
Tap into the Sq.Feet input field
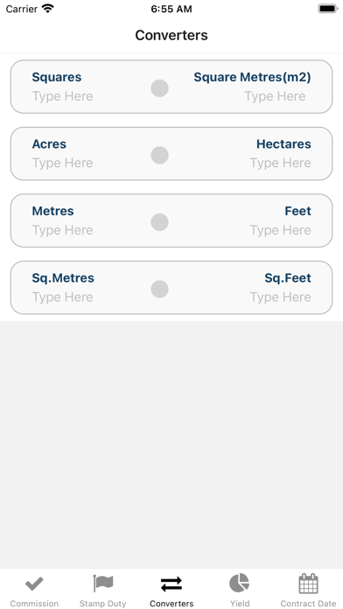click(280, 297)
